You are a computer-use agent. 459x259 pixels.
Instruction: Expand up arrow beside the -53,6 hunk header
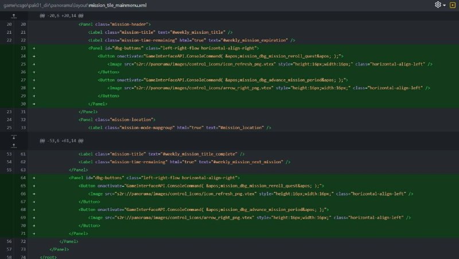tap(14, 146)
